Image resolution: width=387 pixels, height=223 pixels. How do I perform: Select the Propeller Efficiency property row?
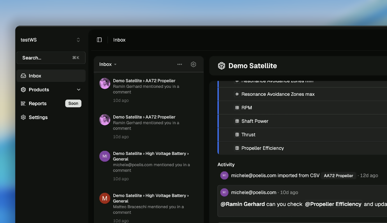tap(302, 148)
